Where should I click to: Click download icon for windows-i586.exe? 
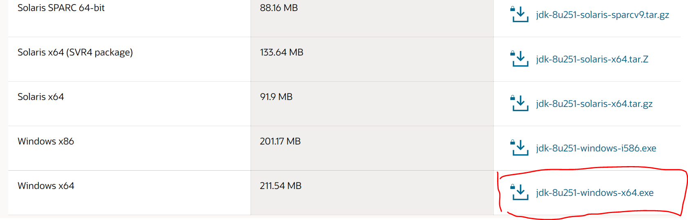click(x=520, y=148)
